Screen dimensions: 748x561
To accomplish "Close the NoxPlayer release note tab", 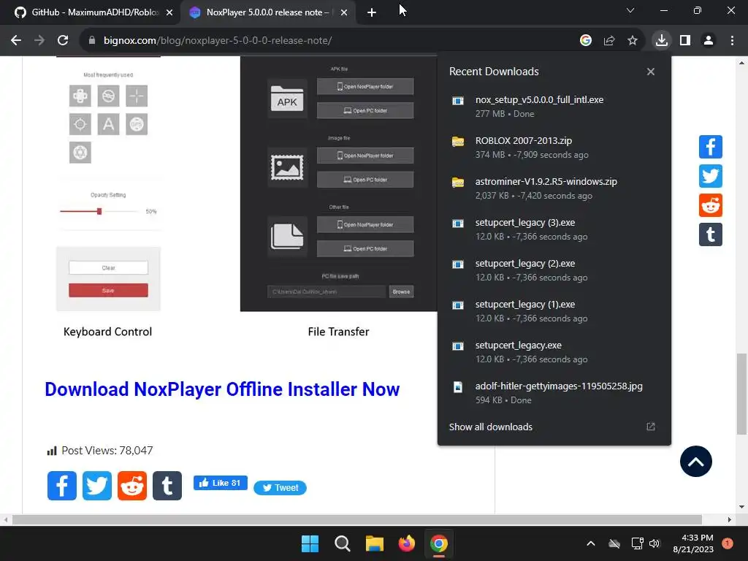I will (x=343, y=12).
